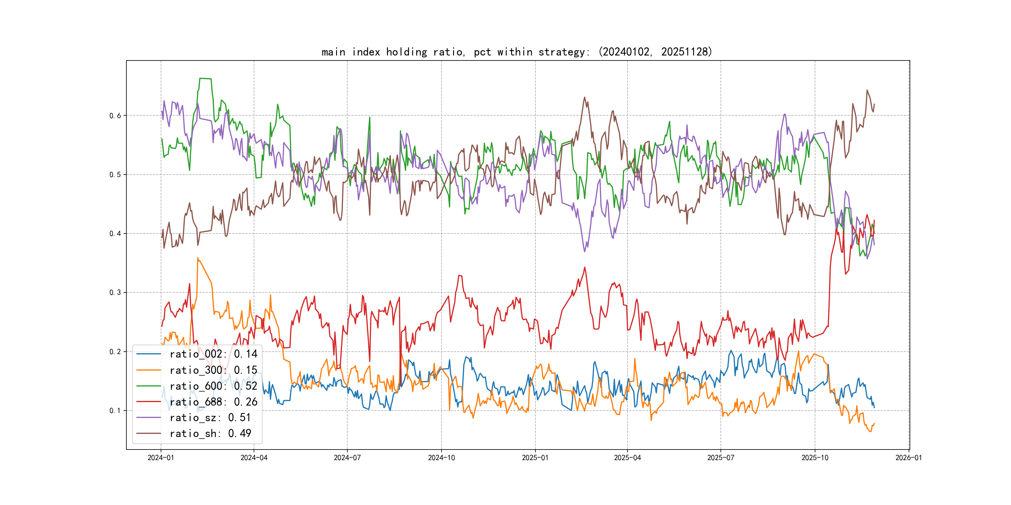Click the ratio_002 legend label

[213, 354]
